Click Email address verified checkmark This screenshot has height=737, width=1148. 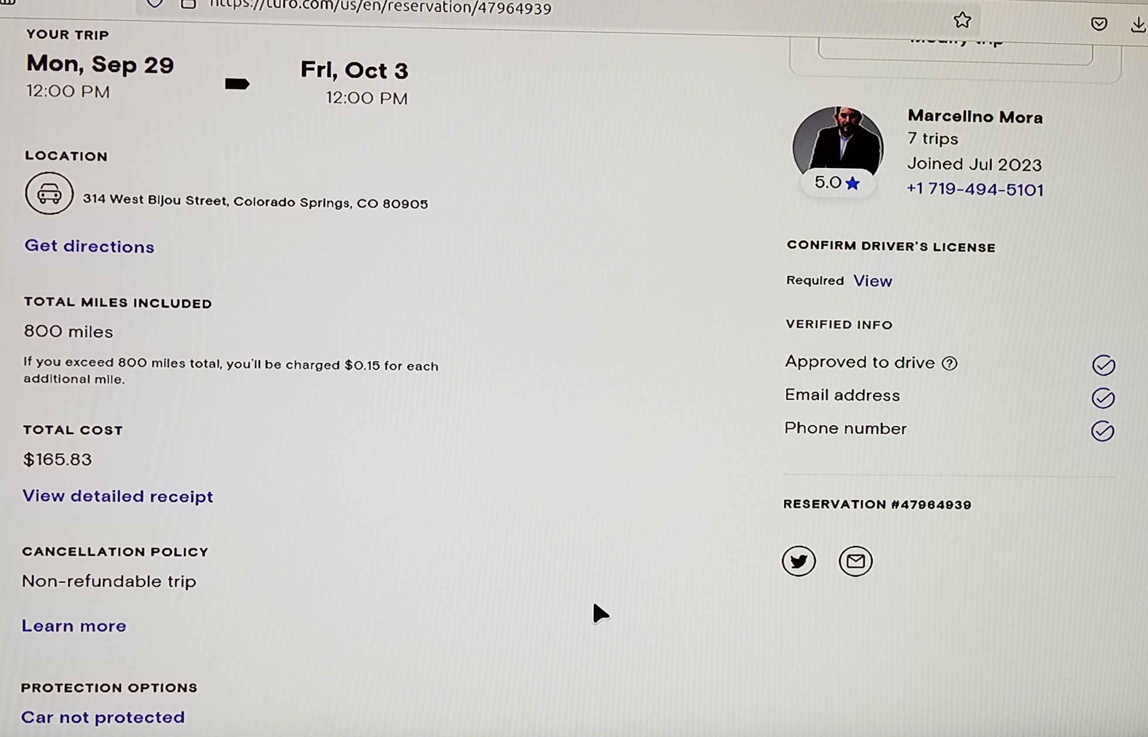click(1103, 398)
